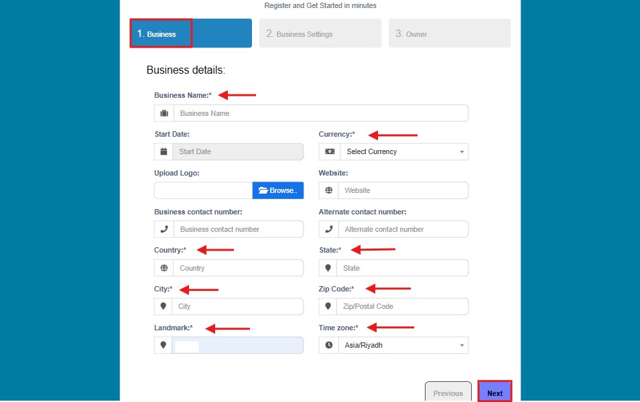The width and height of the screenshot is (640, 402).
Task: Click the globe icon next to Country field
Action: click(x=164, y=268)
